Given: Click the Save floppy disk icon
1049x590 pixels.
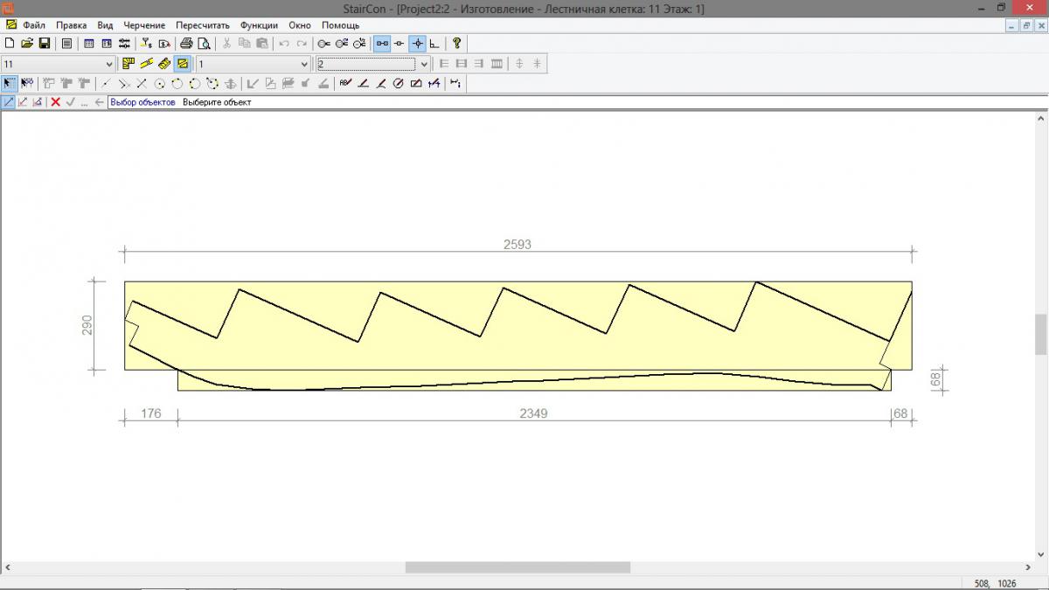Looking at the screenshot, I should click(x=44, y=43).
